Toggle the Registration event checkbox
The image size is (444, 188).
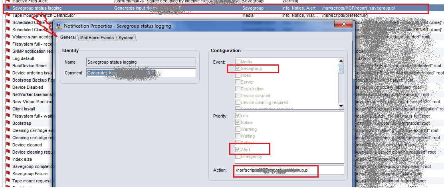(238, 89)
